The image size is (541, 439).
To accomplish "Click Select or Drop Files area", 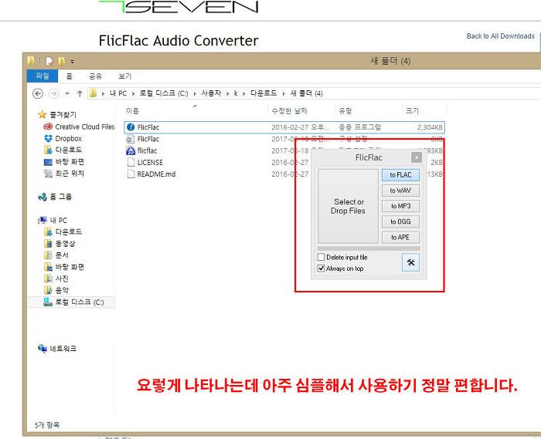I will 348,206.
